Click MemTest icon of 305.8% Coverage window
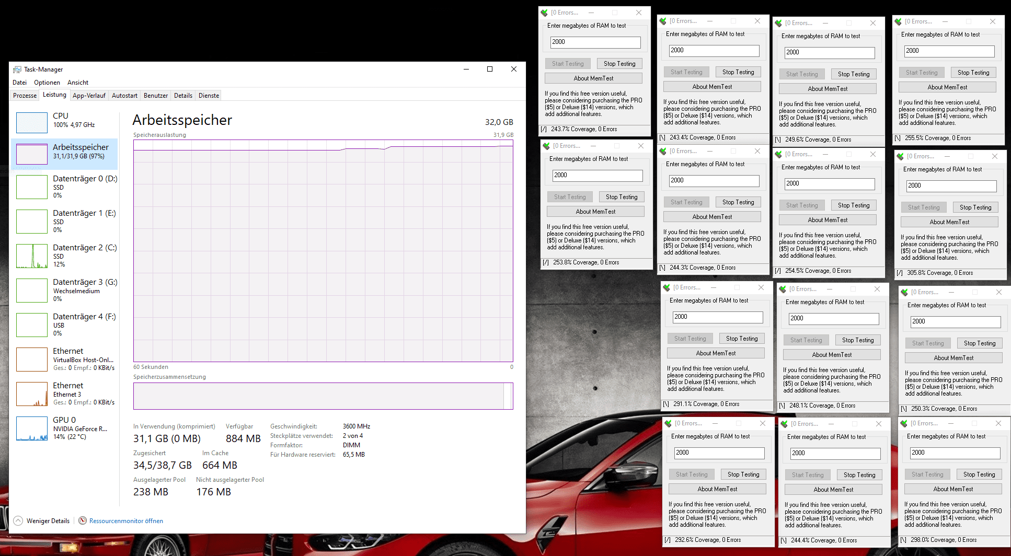 (900, 156)
